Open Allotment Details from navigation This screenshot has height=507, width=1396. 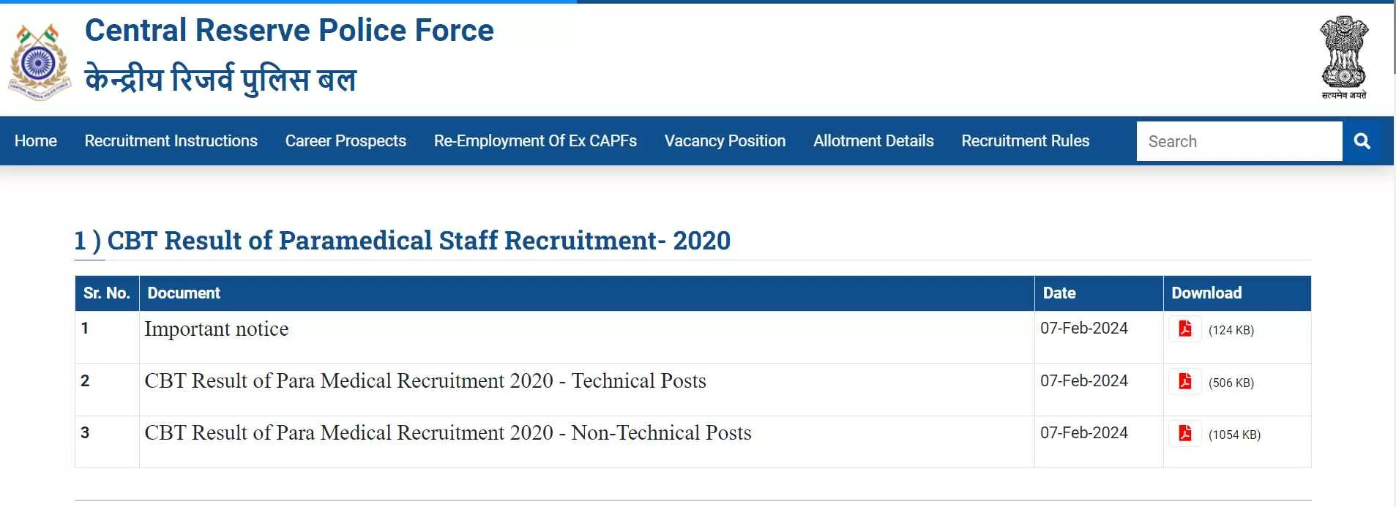coord(874,140)
